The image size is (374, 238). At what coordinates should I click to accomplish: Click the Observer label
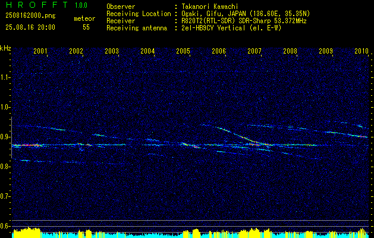(121, 7)
